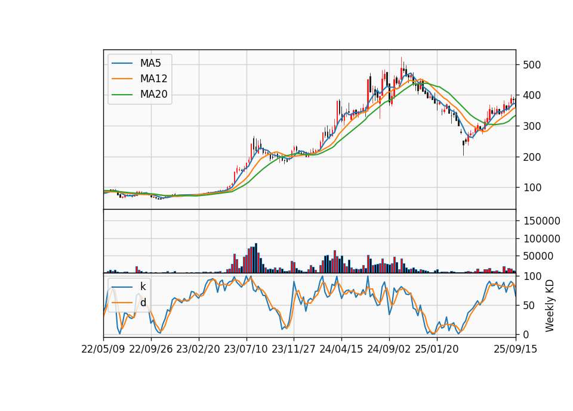Click the 400 price axis label
573x411 pixels.
(x=532, y=95)
